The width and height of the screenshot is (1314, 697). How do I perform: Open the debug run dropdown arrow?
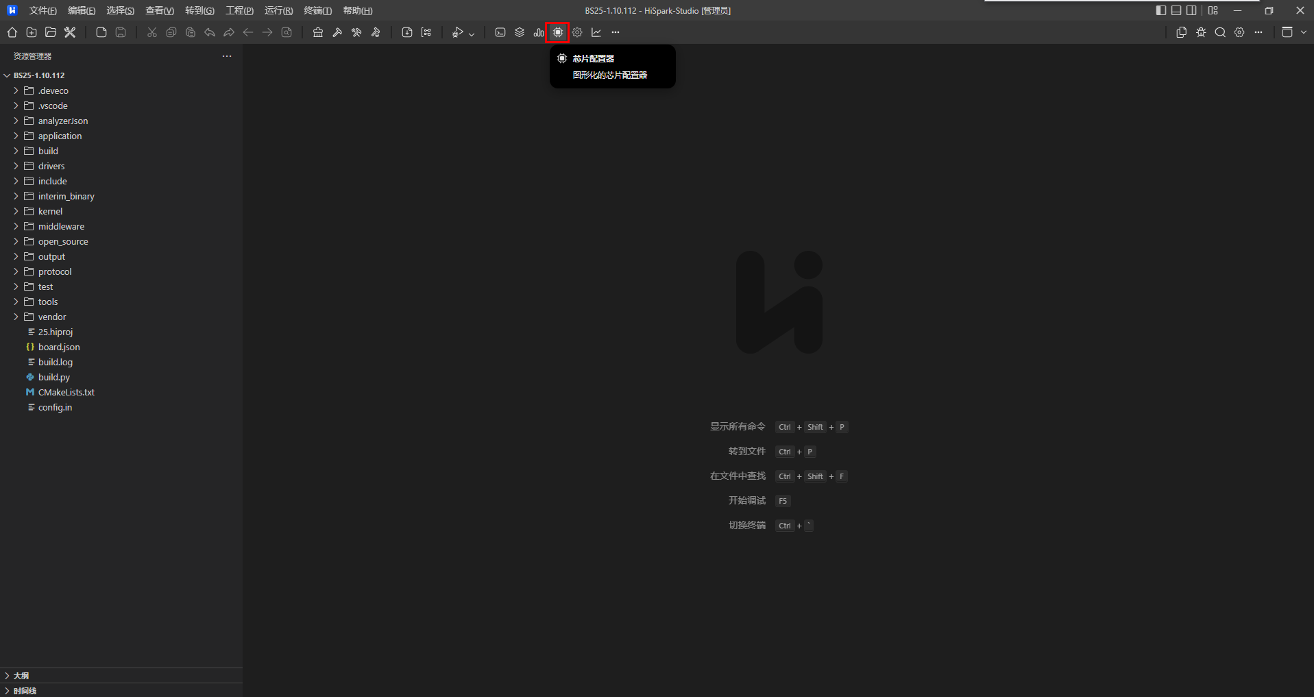(x=472, y=33)
